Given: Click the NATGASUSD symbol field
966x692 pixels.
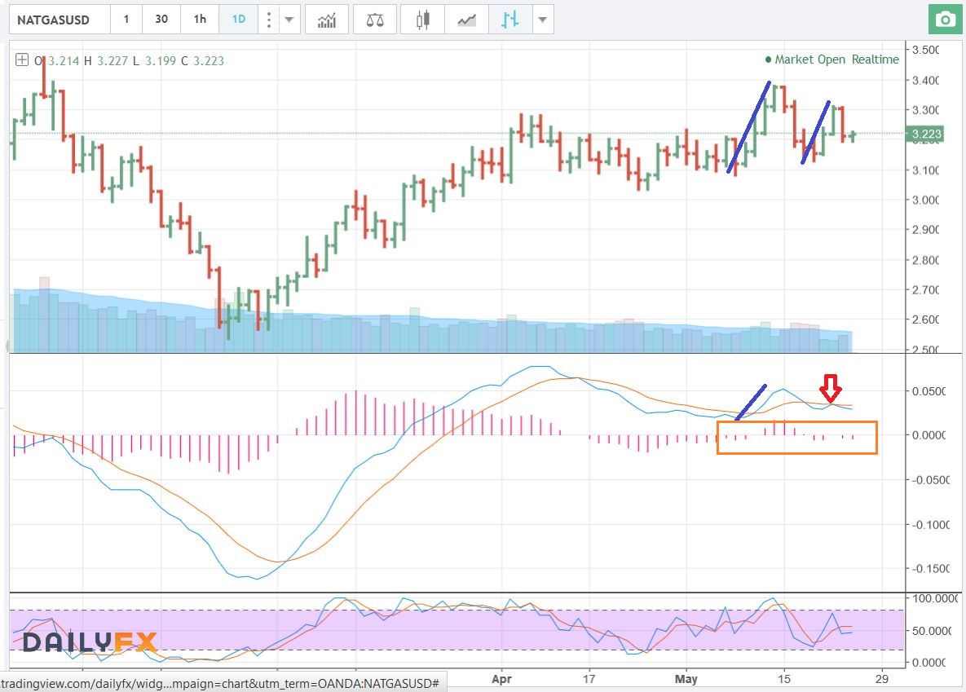Looking at the screenshot, I should coord(60,20).
